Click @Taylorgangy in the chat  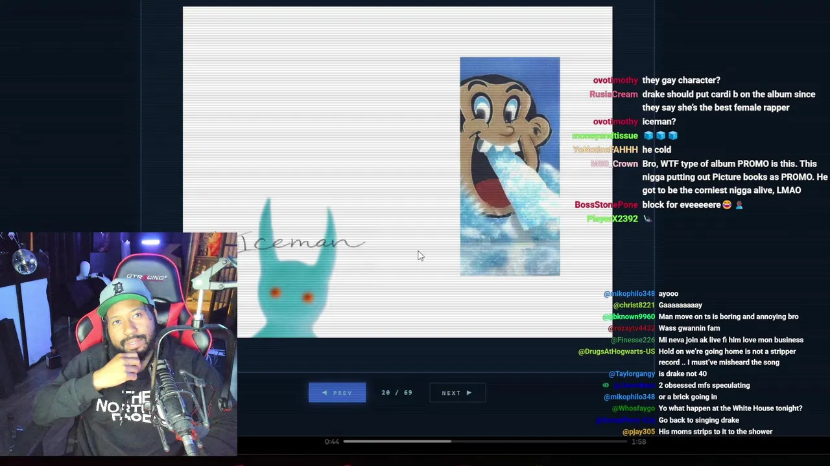coord(632,374)
